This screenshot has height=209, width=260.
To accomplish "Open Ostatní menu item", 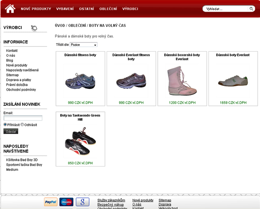I will coord(87,9).
